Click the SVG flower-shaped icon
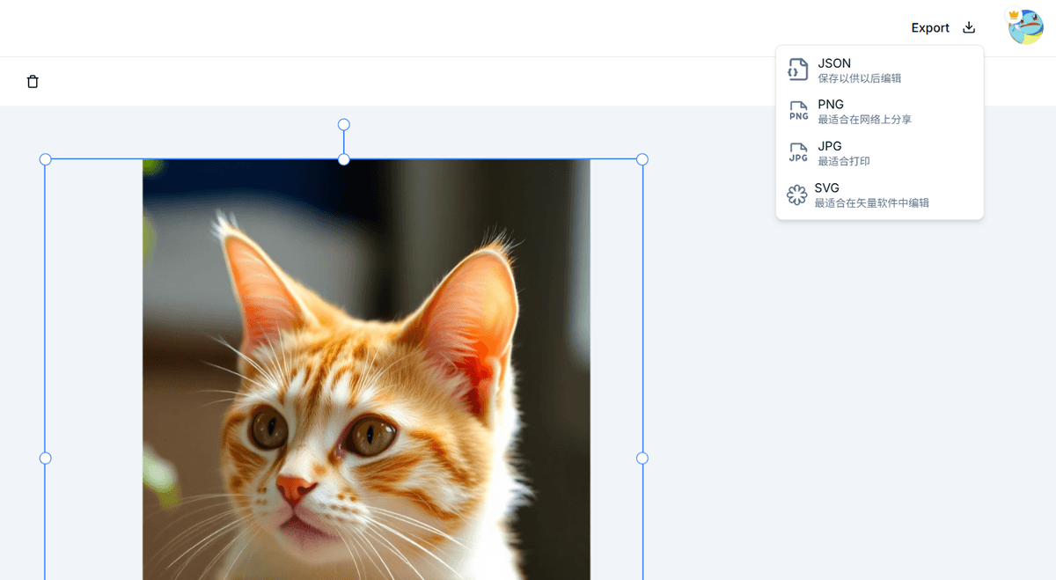The width and height of the screenshot is (1056, 580). (796, 195)
